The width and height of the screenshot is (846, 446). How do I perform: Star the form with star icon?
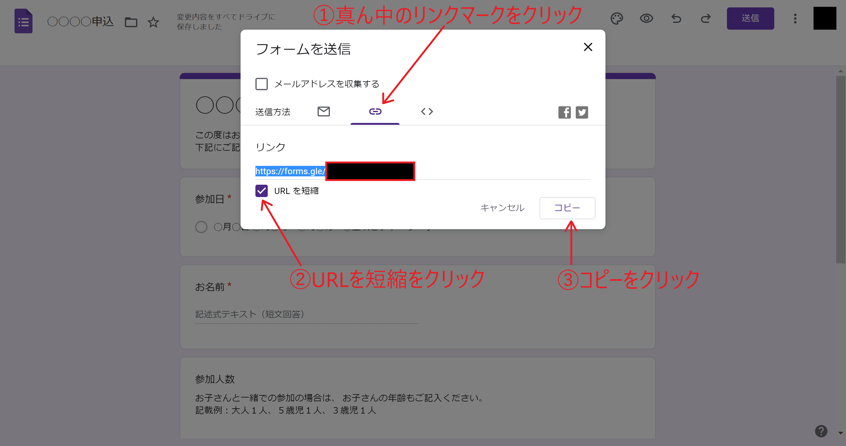[153, 22]
